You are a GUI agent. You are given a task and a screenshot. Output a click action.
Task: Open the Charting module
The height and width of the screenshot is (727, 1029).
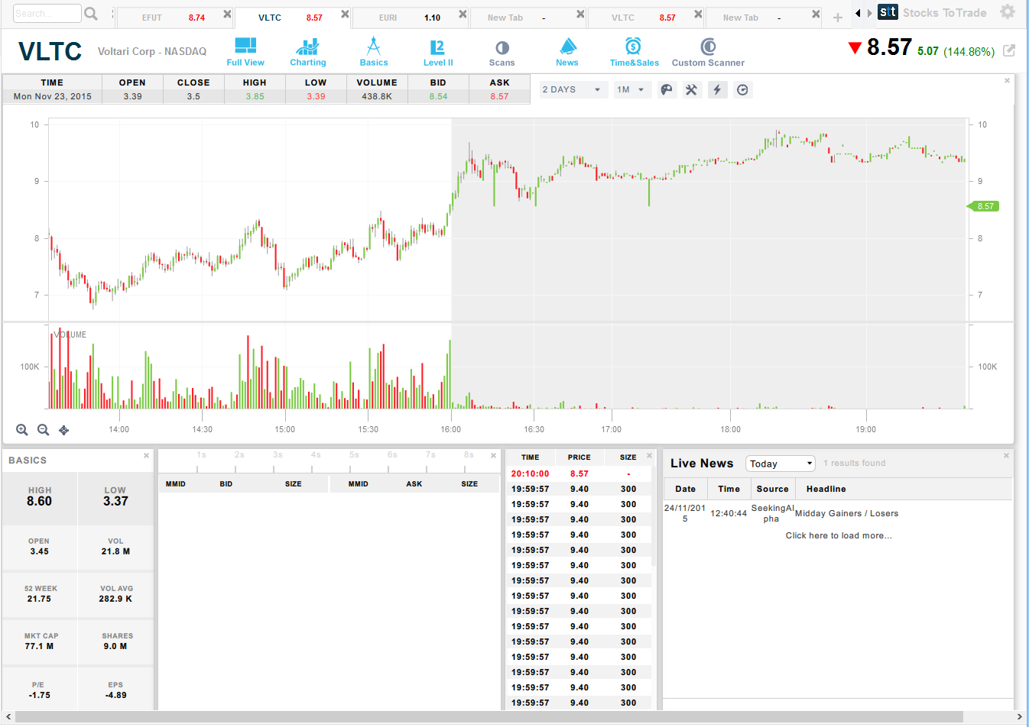pyautogui.click(x=307, y=52)
